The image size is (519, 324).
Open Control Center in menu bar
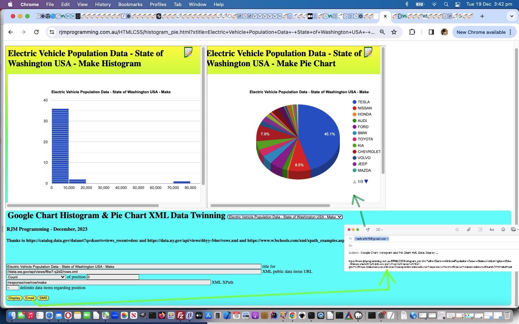pos(458,4)
